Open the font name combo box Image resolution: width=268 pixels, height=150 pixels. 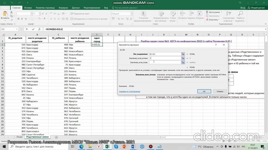[24, 14]
